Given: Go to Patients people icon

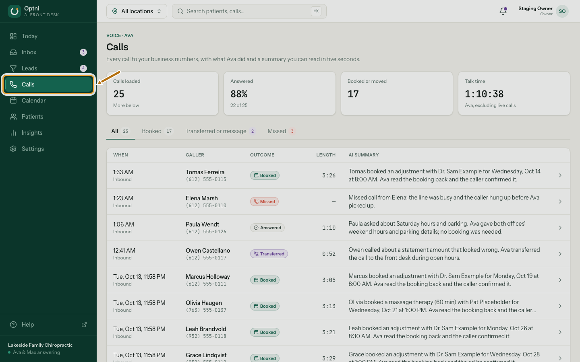Looking at the screenshot, I should point(13,117).
